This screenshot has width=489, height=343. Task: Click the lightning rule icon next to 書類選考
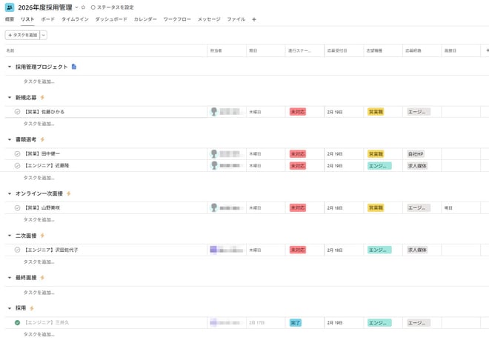click(x=42, y=139)
